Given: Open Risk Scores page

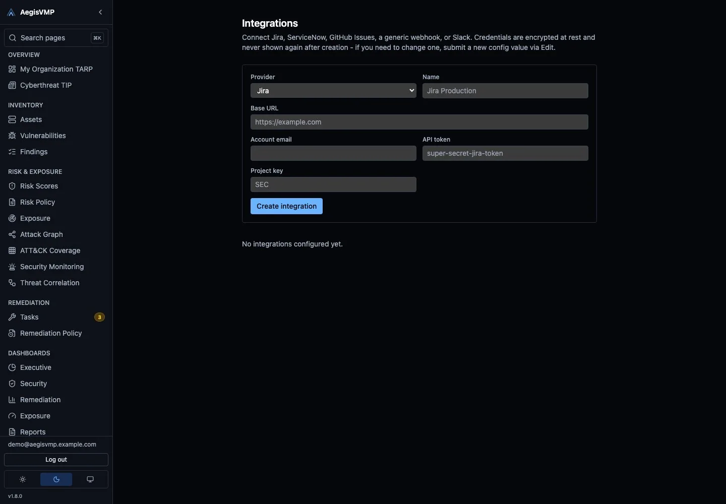Looking at the screenshot, I should click(x=56, y=186).
